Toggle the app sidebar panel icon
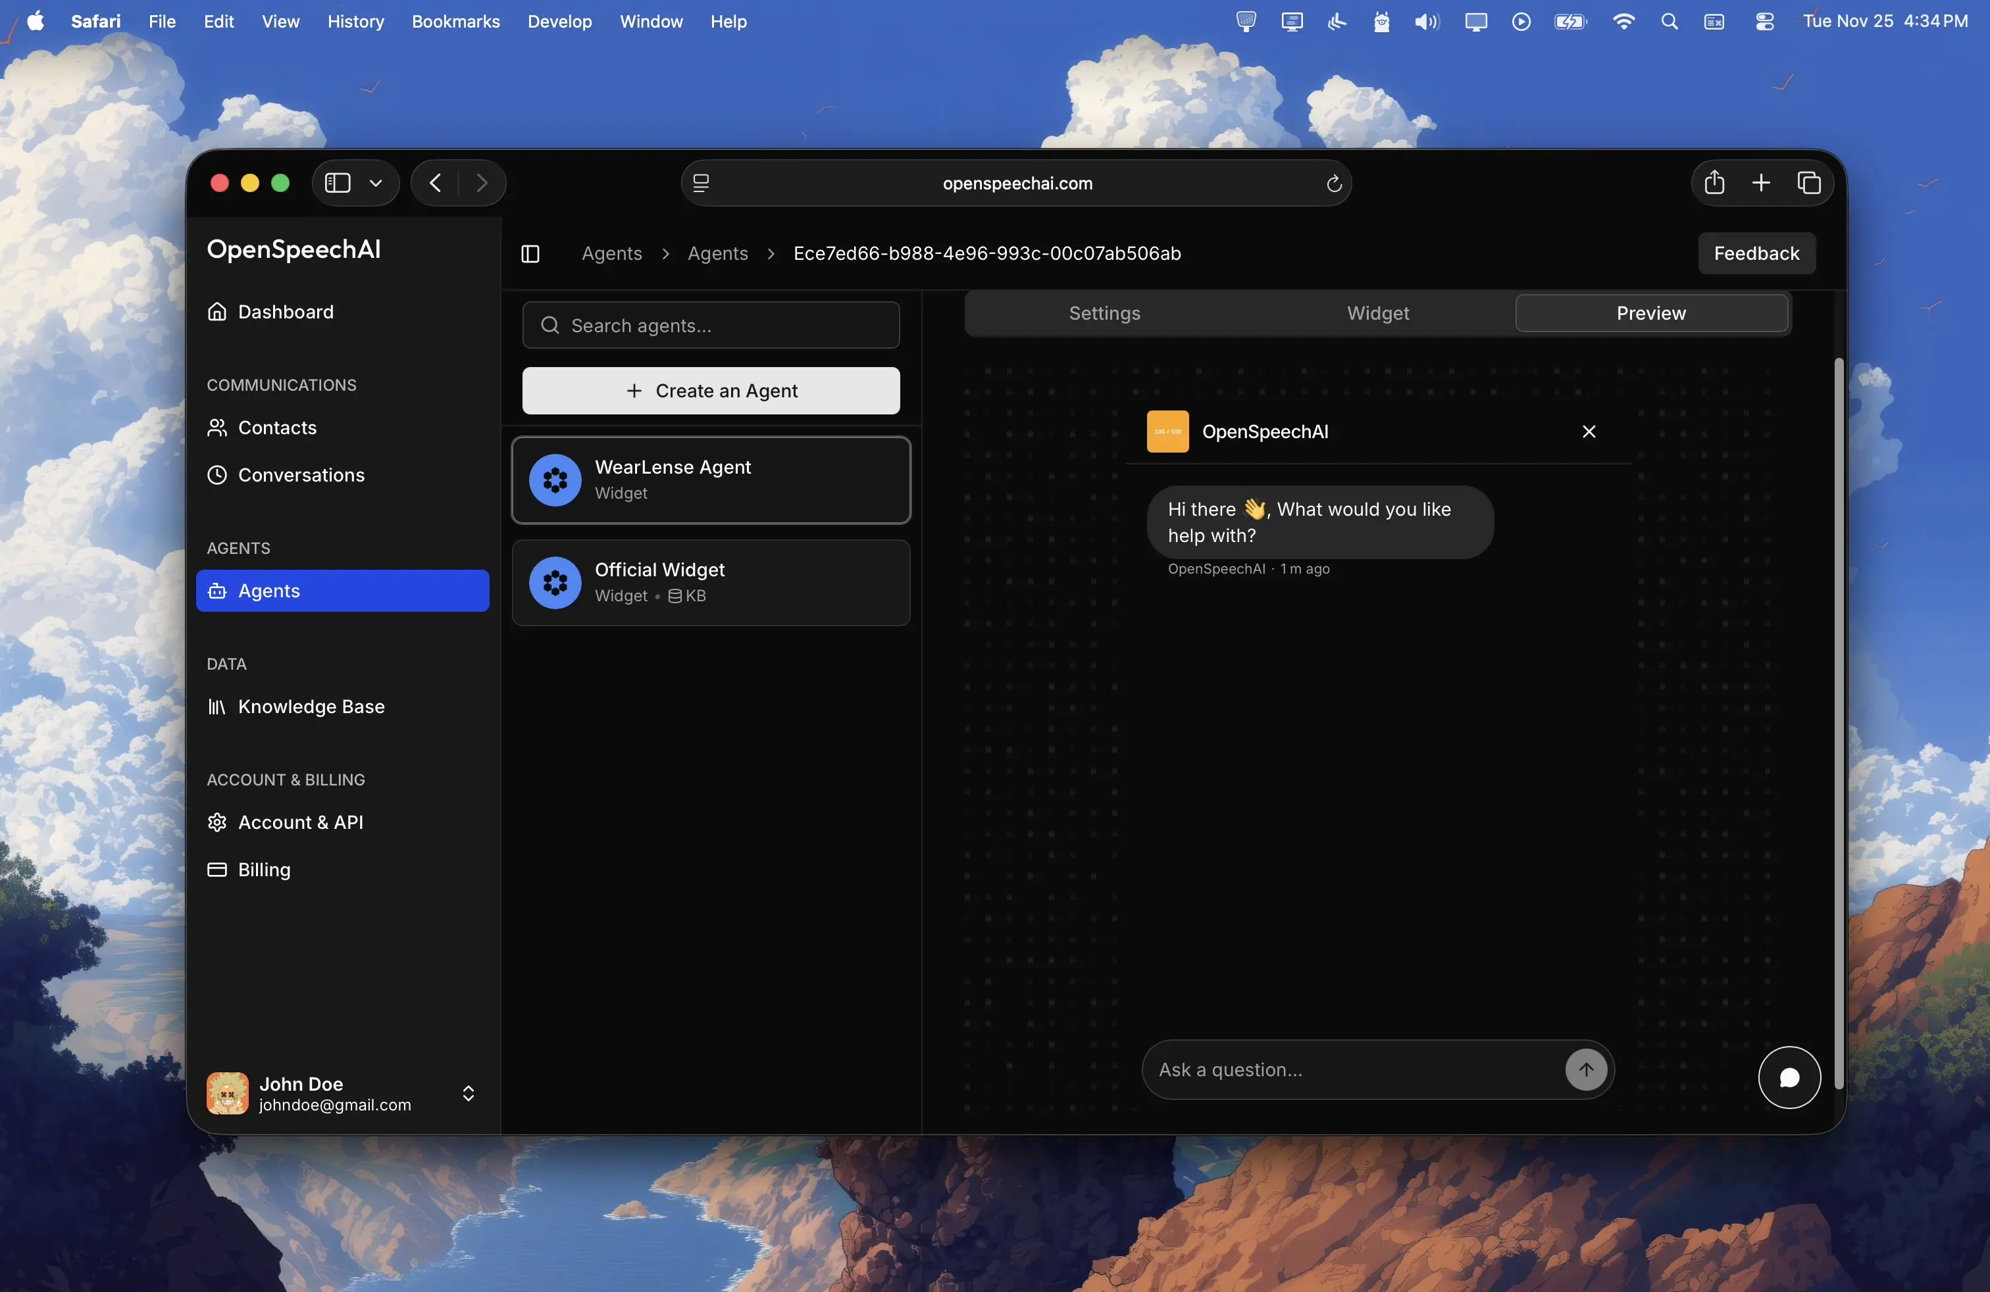1990x1292 pixels. [530, 253]
